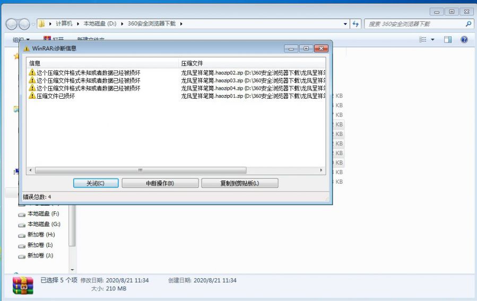
Task: Open 本地磁盘 (G:) drive
Action: click(44, 224)
